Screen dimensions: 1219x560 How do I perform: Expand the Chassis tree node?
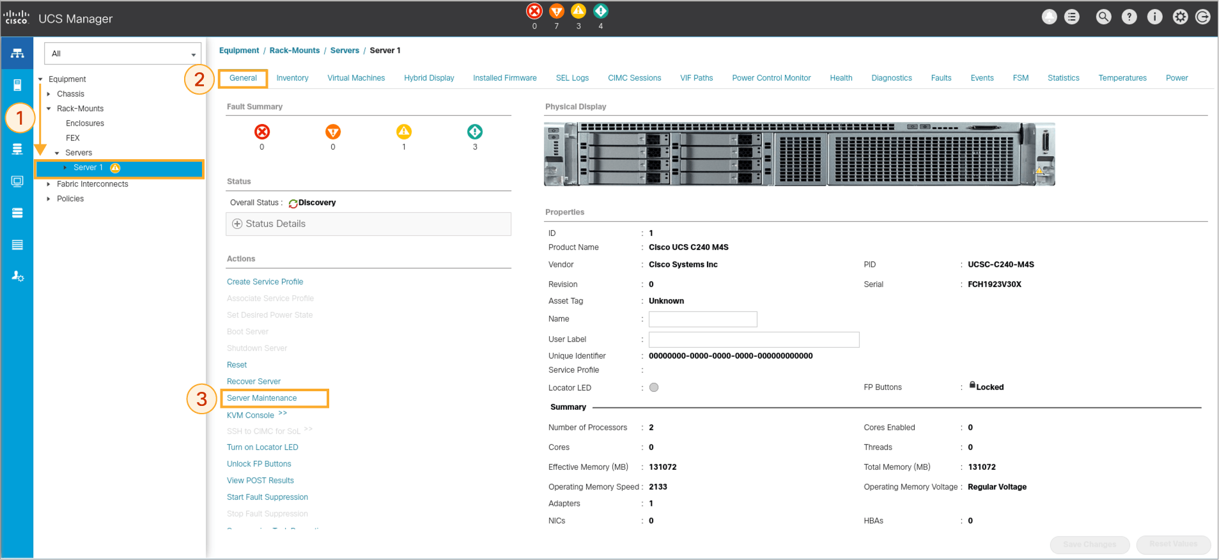[49, 94]
